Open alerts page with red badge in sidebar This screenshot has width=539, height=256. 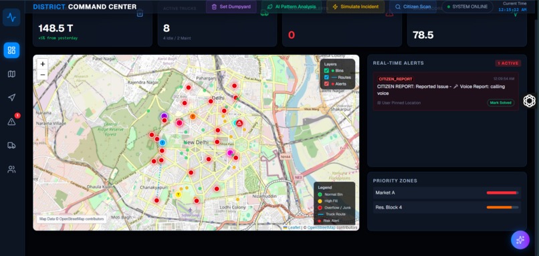11,121
